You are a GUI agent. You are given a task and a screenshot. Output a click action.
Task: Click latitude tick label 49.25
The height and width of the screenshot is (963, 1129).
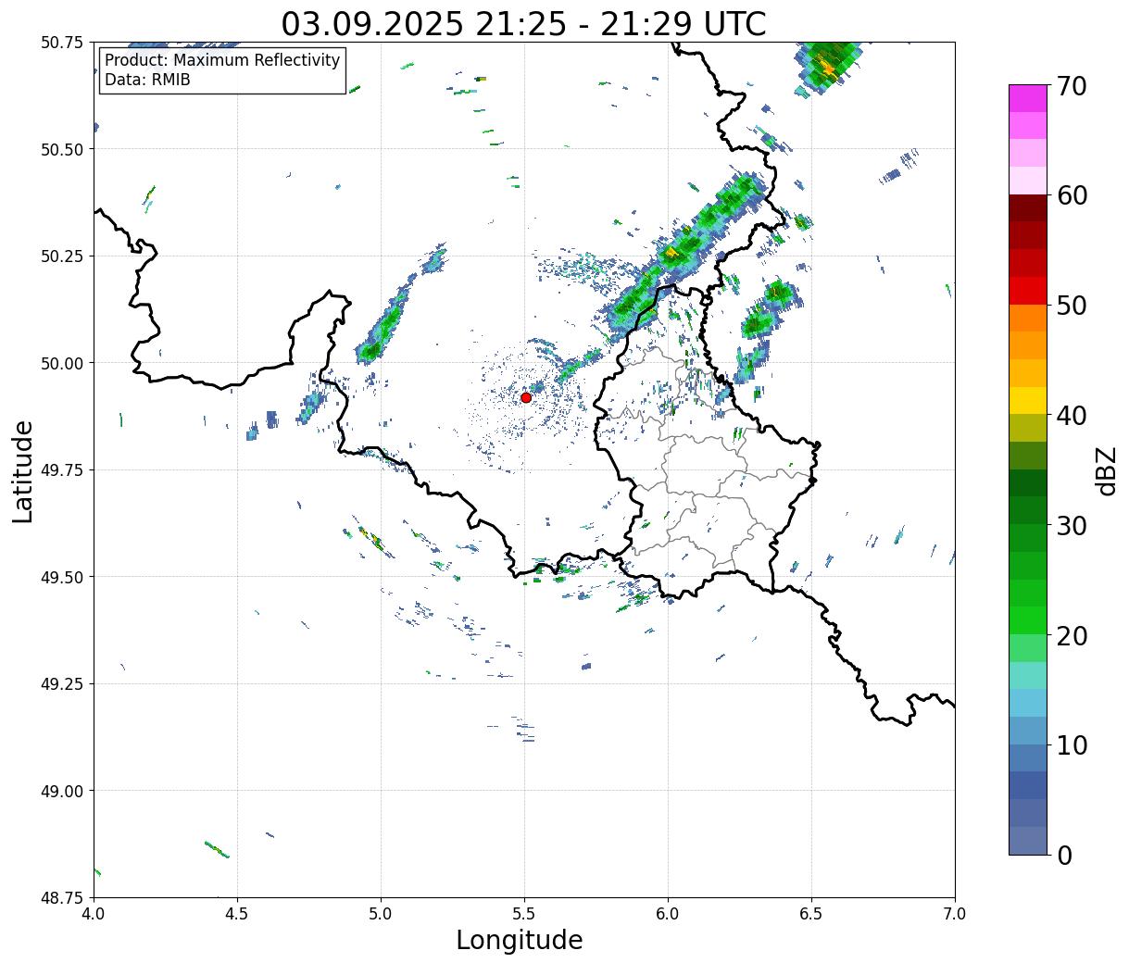pos(62,684)
